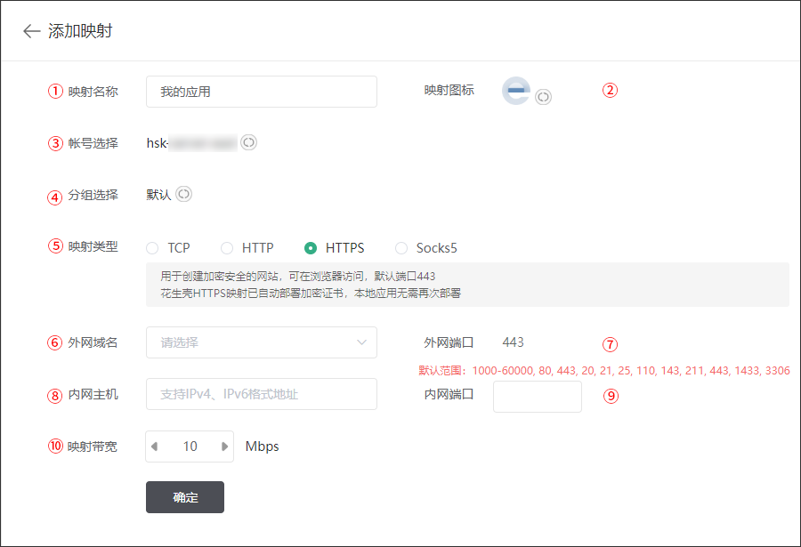Increase 映射带宽 with the right arrow
Image resolution: width=801 pixels, height=547 pixels.
pos(224,446)
